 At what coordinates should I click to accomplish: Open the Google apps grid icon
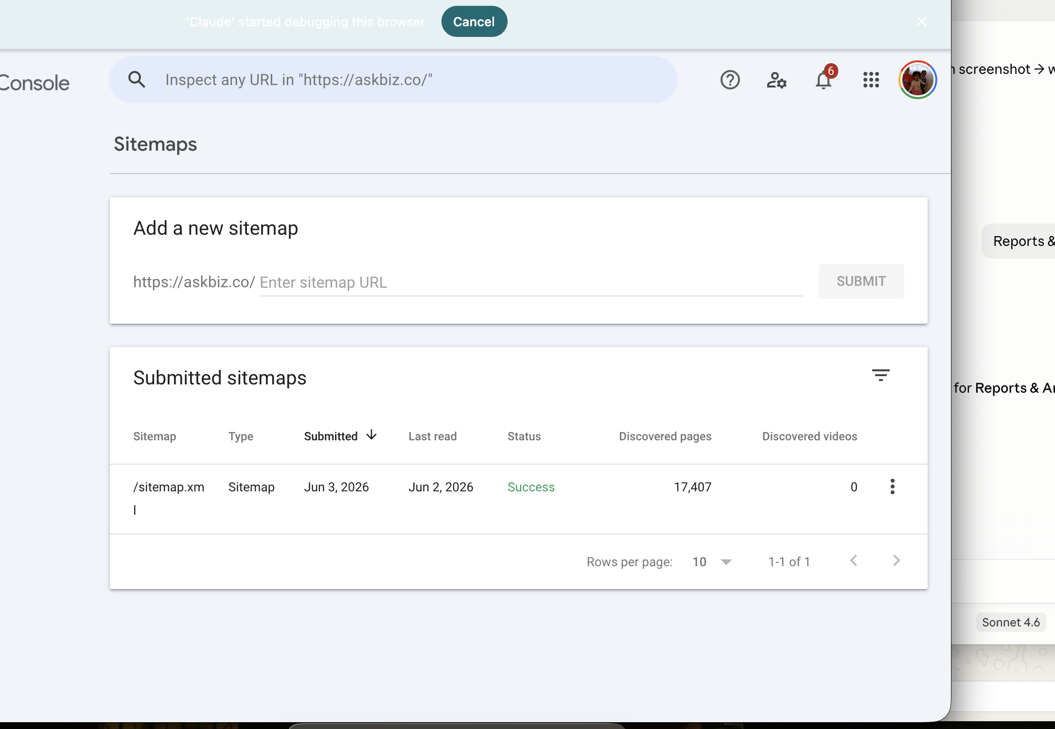pyautogui.click(x=871, y=80)
